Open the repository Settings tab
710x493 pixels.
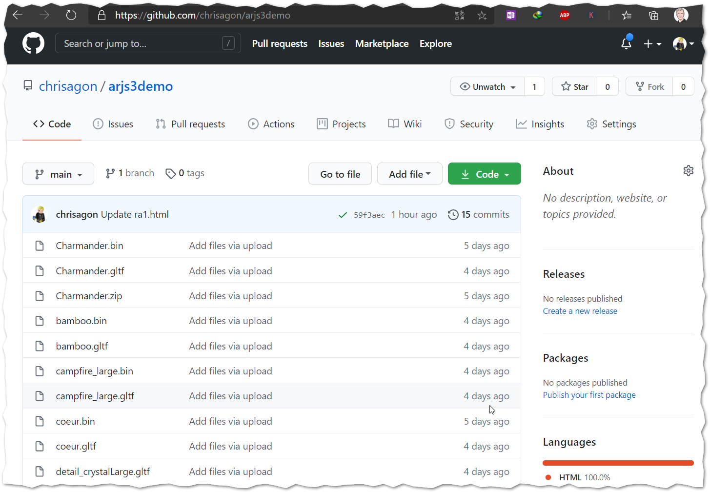(611, 124)
